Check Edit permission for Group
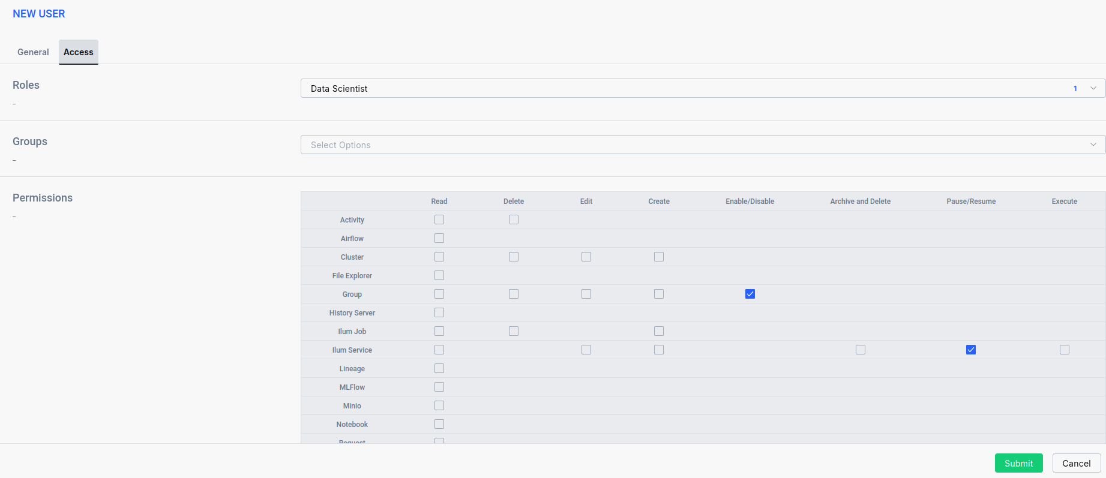 coord(586,294)
